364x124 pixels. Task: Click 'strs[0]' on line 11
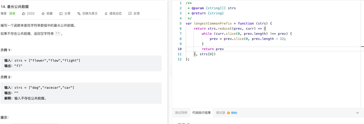click(207, 54)
